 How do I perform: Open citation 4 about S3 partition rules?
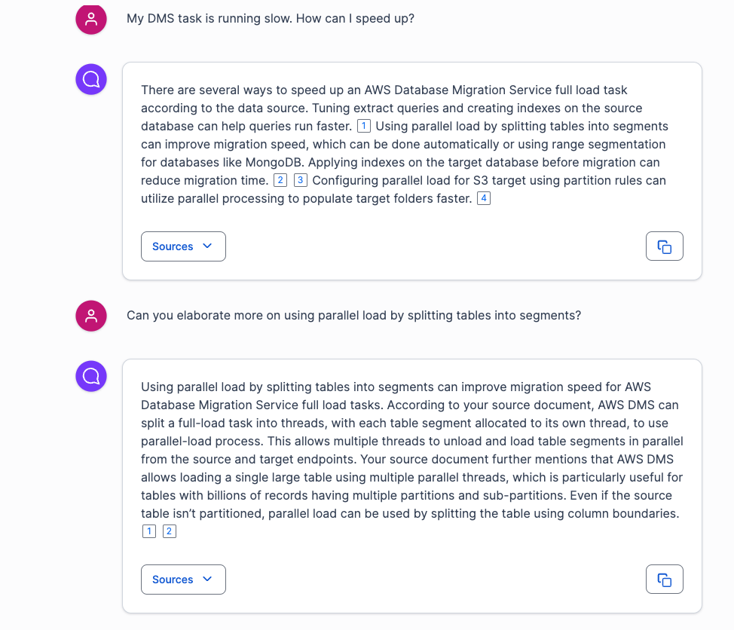(483, 198)
